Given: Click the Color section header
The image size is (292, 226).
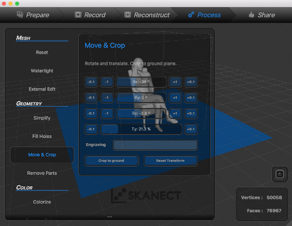Looking at the screenshot, I should pyautogui.click(x=25, y=187).
